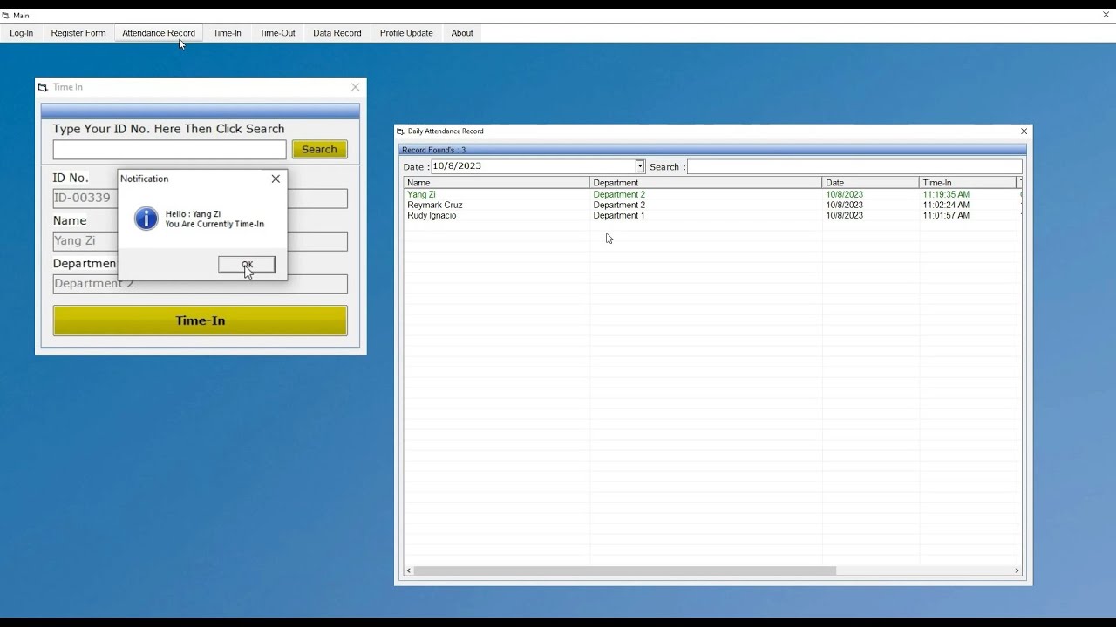
Task: Click OK in the Notification dialog
Action: pos(247,264)
